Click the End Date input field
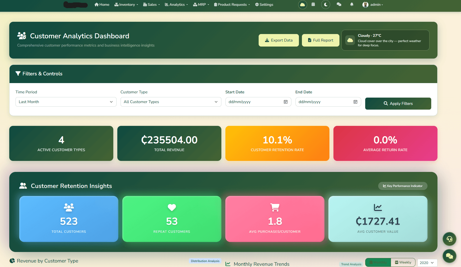 [328, 102]
